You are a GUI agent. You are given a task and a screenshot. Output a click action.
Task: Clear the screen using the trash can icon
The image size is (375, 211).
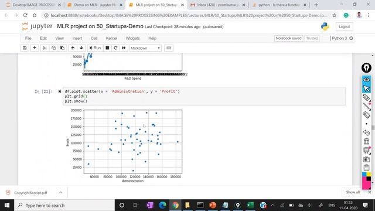(x=366, y=141)
